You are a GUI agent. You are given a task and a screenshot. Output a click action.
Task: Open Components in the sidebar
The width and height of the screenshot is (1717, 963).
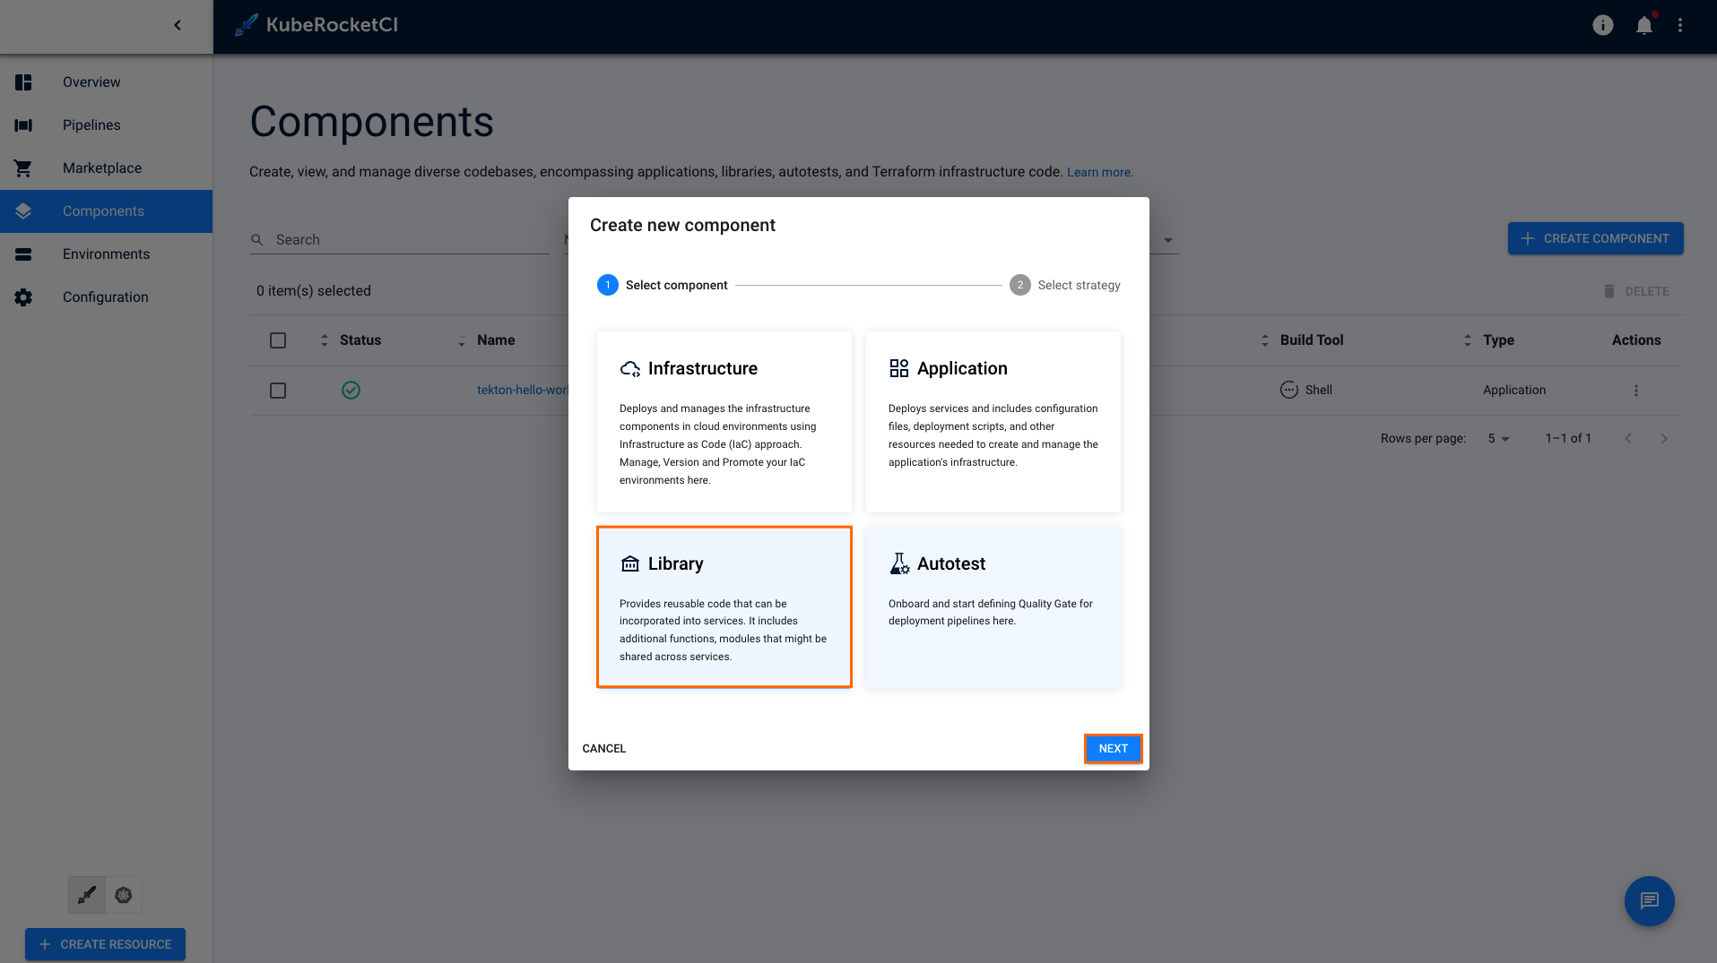tap(106, 211)
